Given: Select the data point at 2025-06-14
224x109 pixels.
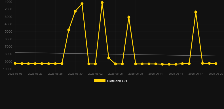Looking at the screenshot, I should tap(176, 64).
